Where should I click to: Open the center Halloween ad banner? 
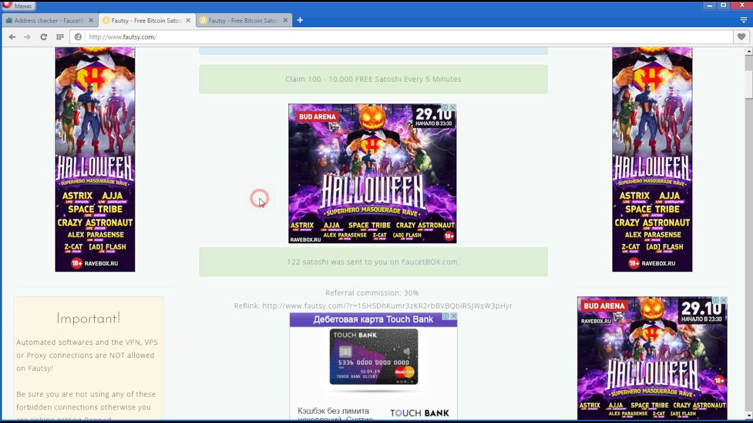[x=372, y=173]
